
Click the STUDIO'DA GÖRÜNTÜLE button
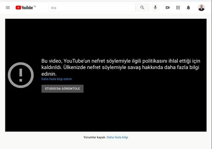pyautogui.click(x=63, y=89)
